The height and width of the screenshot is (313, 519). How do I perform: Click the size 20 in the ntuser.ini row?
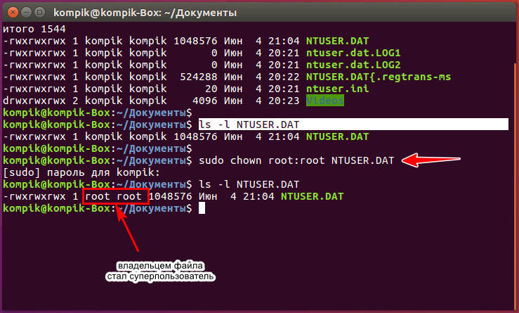pos(211,89)
